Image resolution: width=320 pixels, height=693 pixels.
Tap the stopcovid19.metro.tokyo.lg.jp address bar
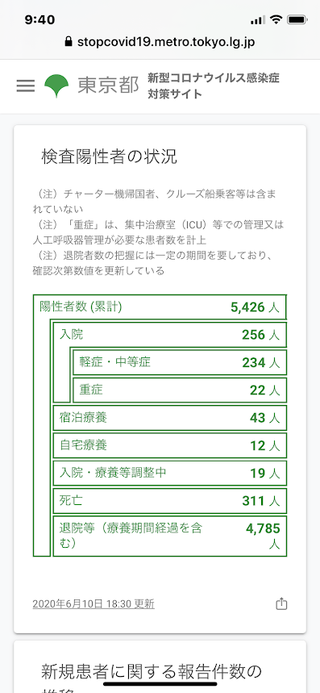pyautogui.click(x=160, y=42)
